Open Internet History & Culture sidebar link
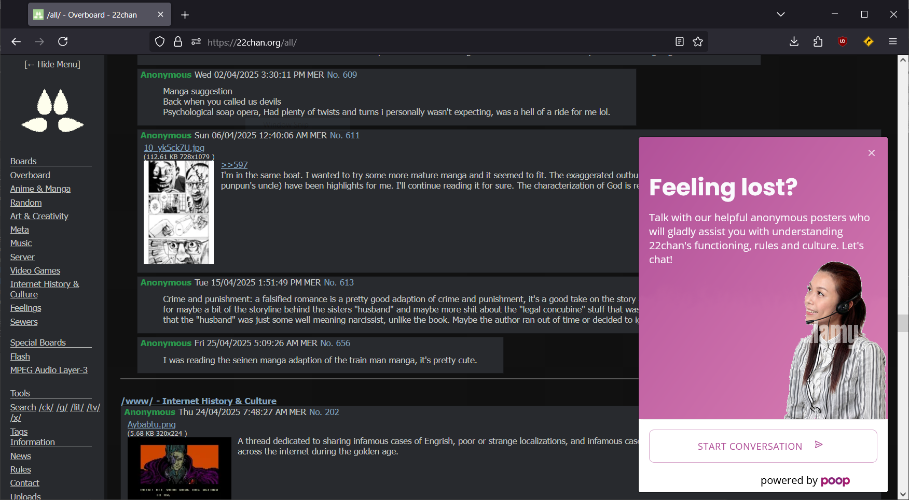909x500 pixels. [x=45, y=289]
